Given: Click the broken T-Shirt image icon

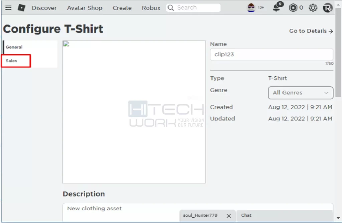Looking at the screenshot, I should (x=66, y=44).
